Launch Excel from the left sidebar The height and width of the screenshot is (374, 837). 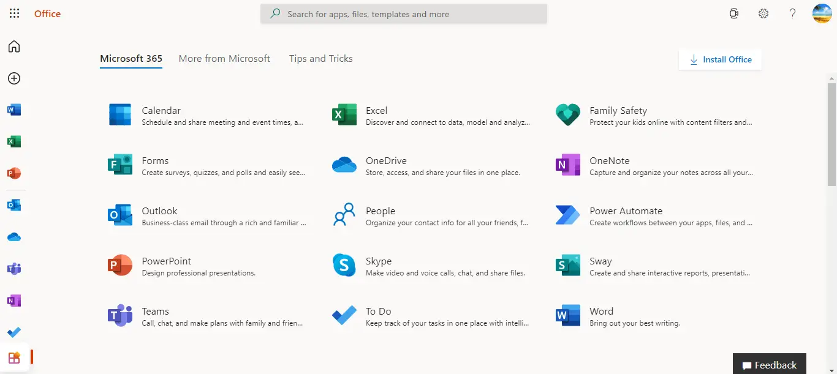click(x=14, y=142)
